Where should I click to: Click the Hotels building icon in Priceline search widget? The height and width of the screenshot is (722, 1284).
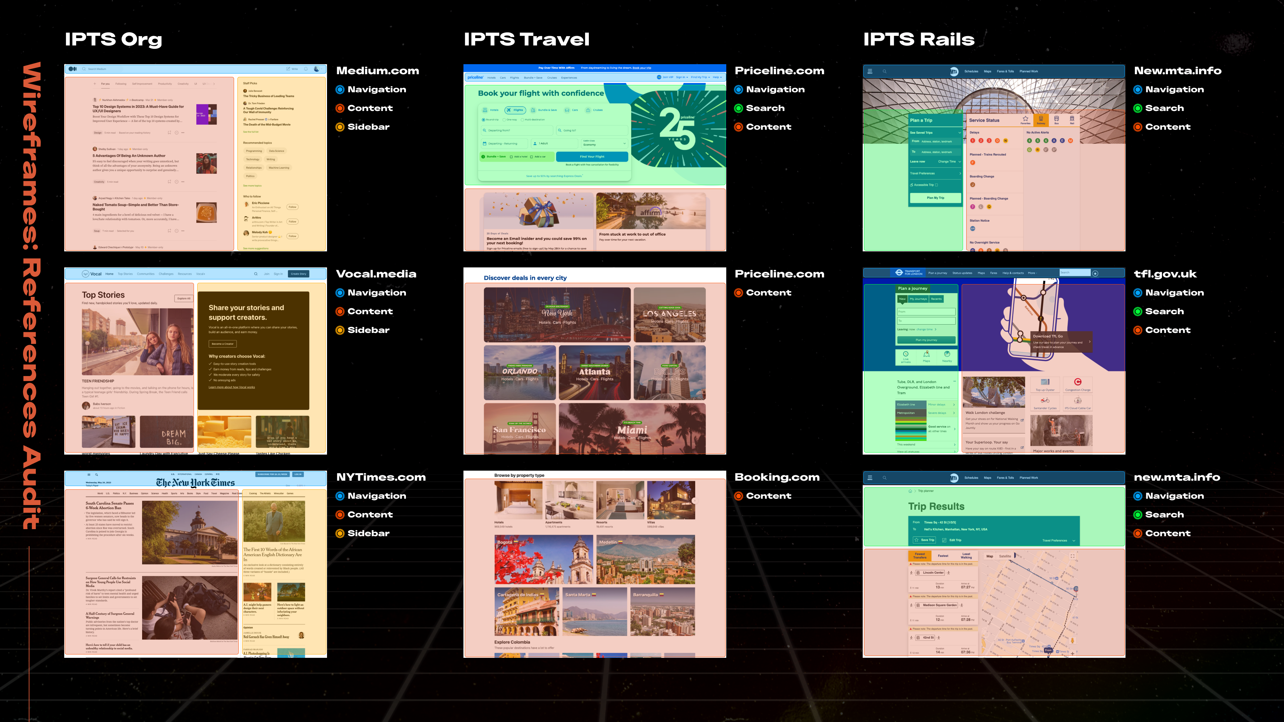[x=485, y=110]
